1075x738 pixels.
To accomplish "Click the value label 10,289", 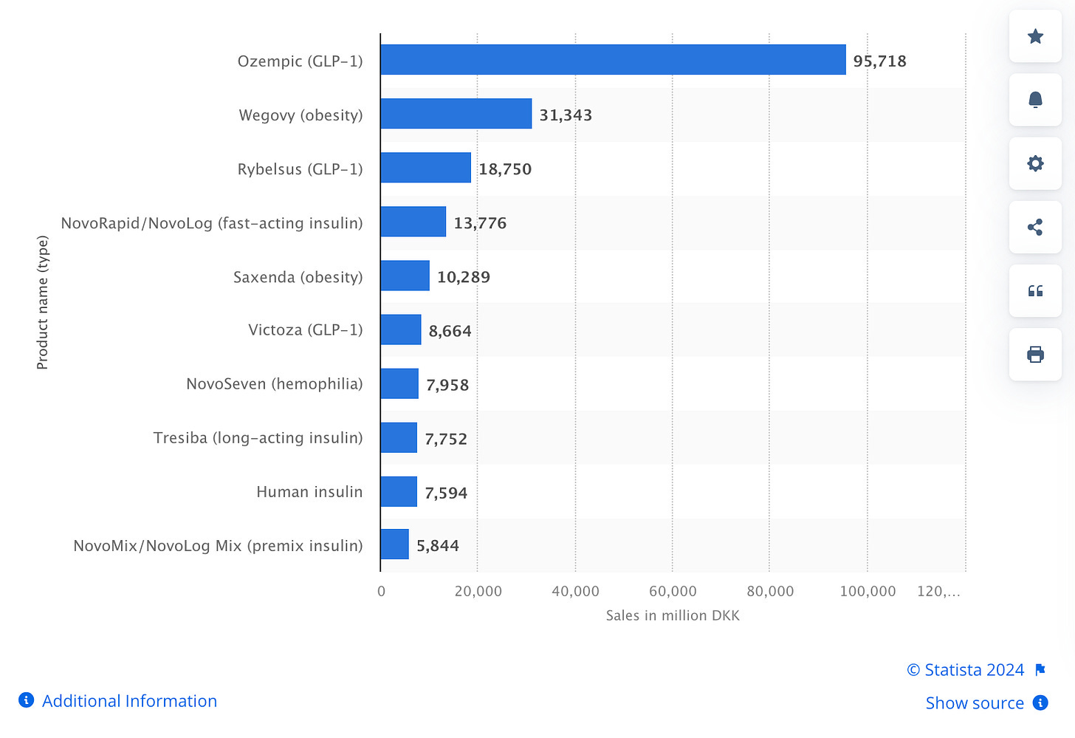I will [464, 277].
